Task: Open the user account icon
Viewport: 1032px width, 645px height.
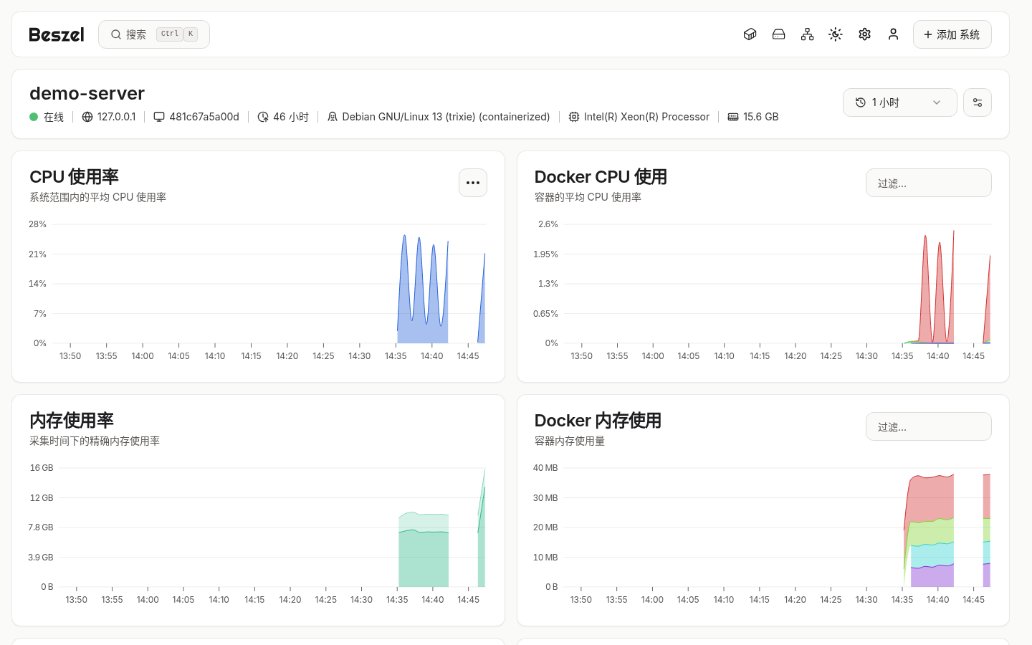Action: (893, 34)
